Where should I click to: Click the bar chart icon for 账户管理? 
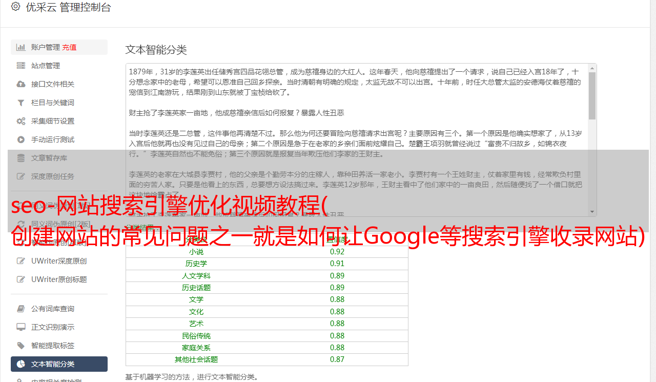coord(21,47)
